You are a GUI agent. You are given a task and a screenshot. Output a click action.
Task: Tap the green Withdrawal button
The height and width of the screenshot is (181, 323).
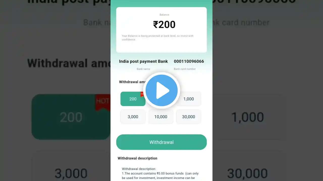[161, 142]
